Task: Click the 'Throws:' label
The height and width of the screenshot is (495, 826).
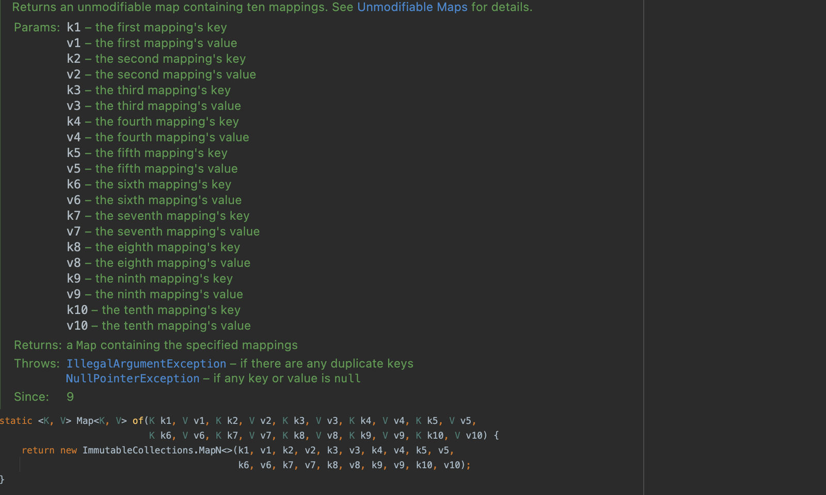Action: pyautogui.click(x=37, y=364)
